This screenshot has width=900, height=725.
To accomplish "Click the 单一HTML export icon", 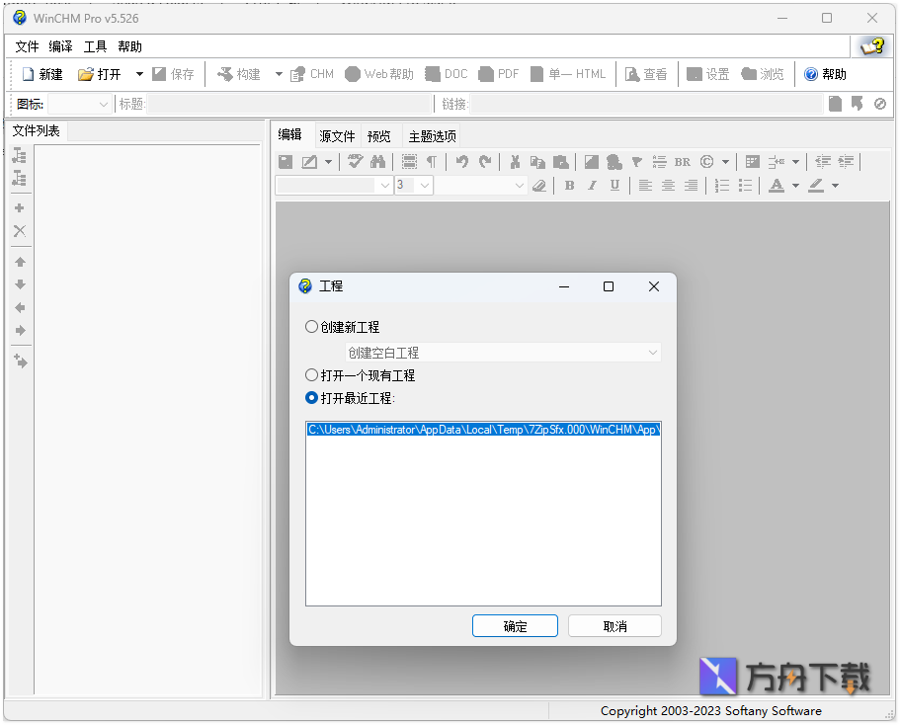I will click(568, 73).
